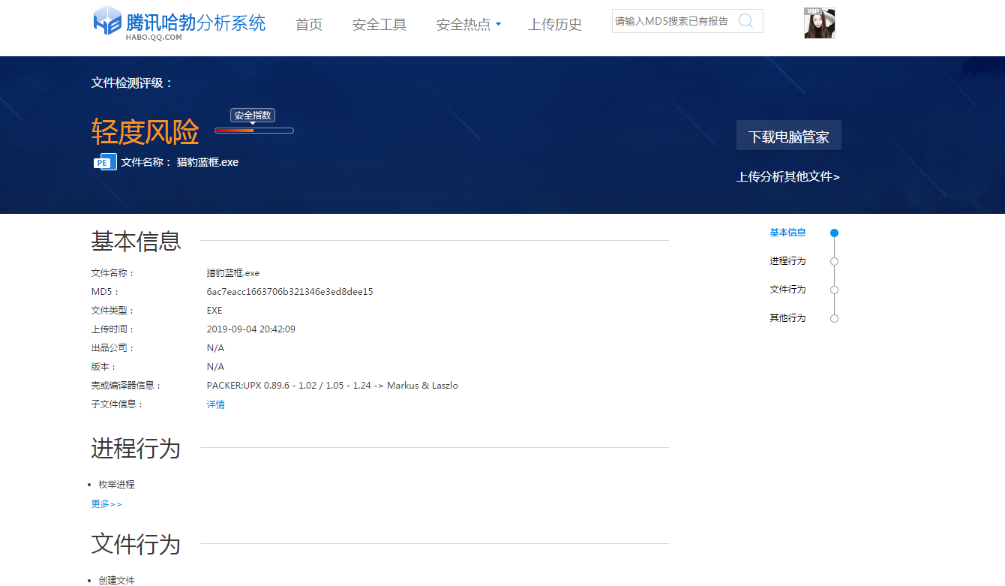Click the banner file name 猎豹蓝框.exe

point(208,162)
